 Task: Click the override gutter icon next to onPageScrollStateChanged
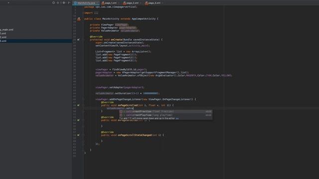(79, 135)
